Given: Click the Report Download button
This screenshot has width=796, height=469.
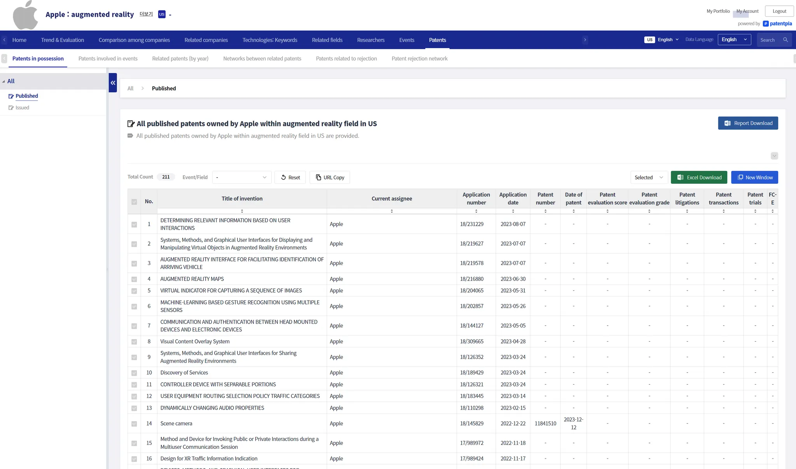Looking at the screenshot, I should 748,123.
